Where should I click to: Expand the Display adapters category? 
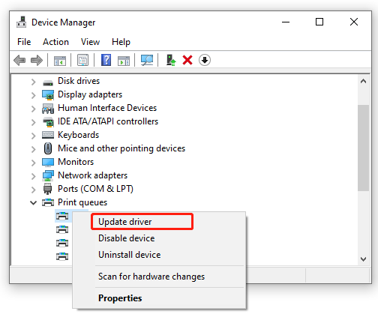[x=33, y=95]
